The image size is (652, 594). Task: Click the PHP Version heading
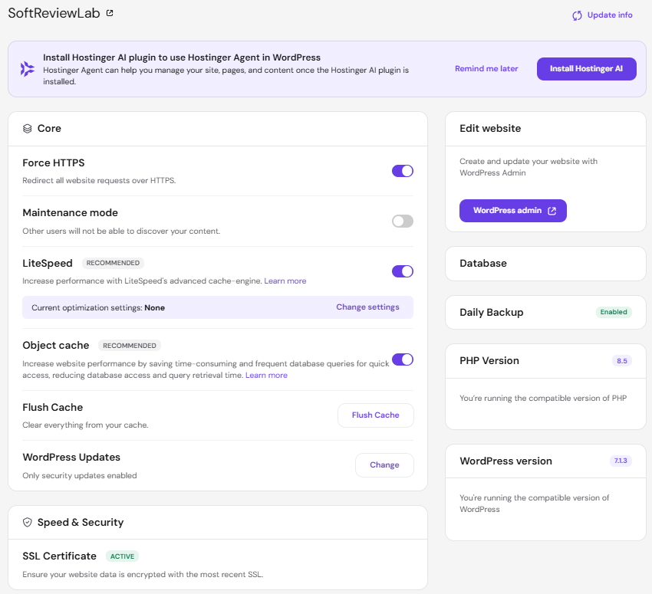(489, 360)
